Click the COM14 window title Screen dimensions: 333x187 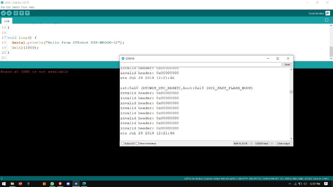click(130, 58)
